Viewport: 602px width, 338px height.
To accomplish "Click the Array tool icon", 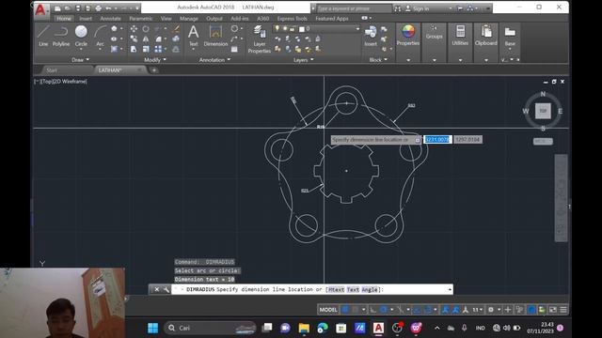I will [x=158, y=49].
